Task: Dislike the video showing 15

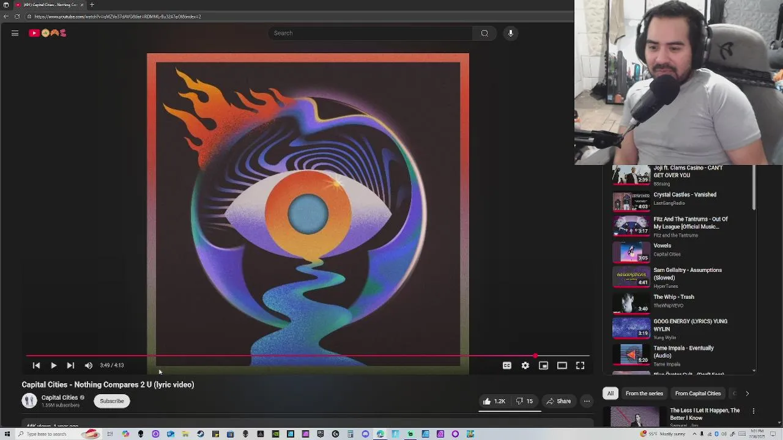Action: (x=524, y=402)
